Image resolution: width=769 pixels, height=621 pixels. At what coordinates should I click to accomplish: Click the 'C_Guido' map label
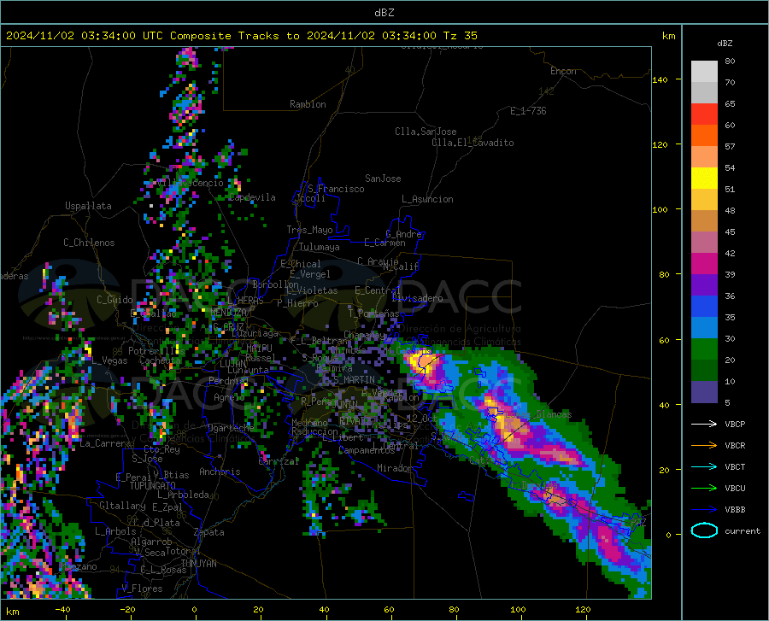pos(114,300)
